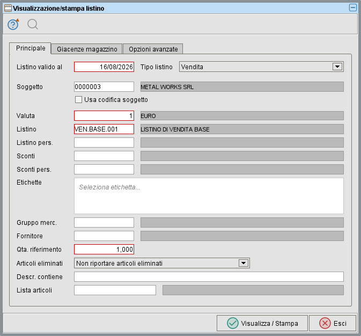Click the Visualizza / Stampa button
This screenshot has width=361, height=336.
tap(262, 323)
